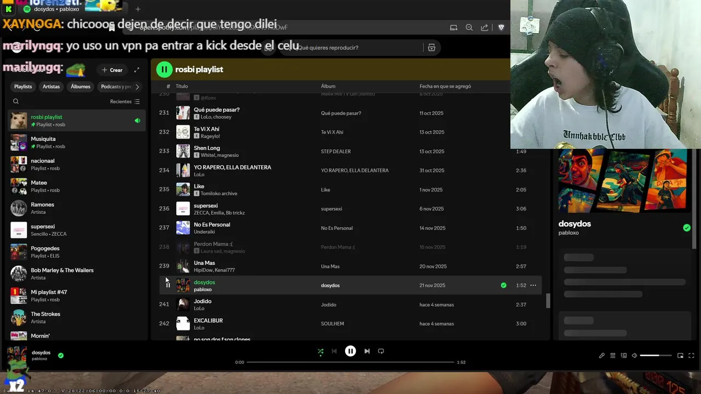Open 'rosbi playlist' in the library
The height and width of the screenshot is (394, 701).
(x=77, y=120)
